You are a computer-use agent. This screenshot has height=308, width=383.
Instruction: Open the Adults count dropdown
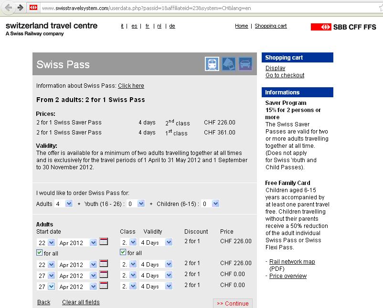[x=64, y=204]
